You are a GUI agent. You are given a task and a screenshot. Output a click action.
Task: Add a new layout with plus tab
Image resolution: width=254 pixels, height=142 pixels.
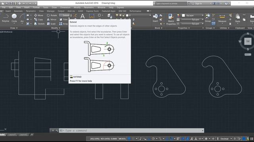pyautogui.click(x=32, y=135)
